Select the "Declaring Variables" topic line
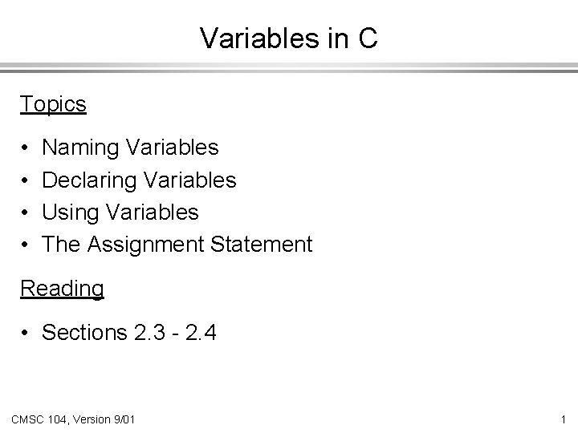 pyautogui.click(x=139, y=180)
